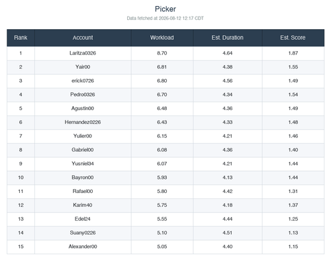Click workload value 6.80
331x264 pixels.
click(162, 81)
